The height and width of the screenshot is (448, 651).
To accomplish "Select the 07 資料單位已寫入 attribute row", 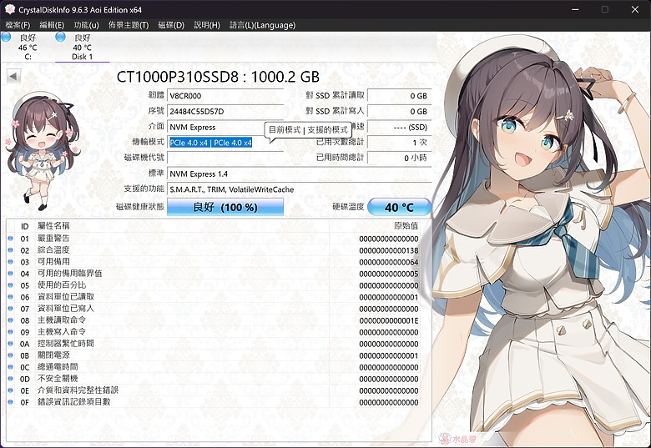I will pos(214,309).
